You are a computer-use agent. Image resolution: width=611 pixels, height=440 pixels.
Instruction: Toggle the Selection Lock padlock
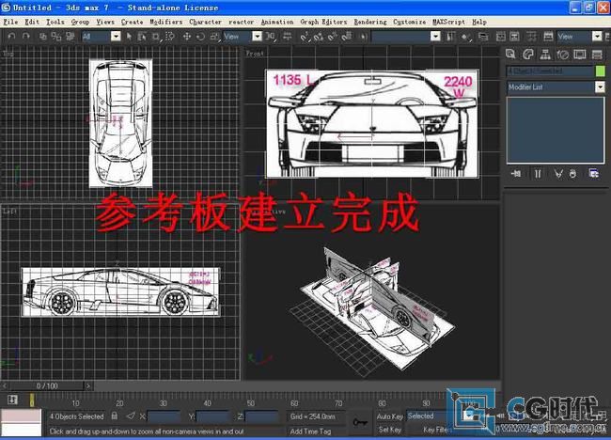[114, 416]
